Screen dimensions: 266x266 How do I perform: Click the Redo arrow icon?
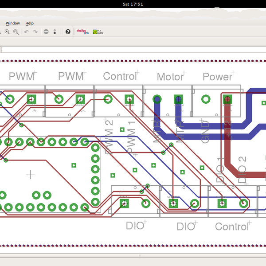coord(35,32)
